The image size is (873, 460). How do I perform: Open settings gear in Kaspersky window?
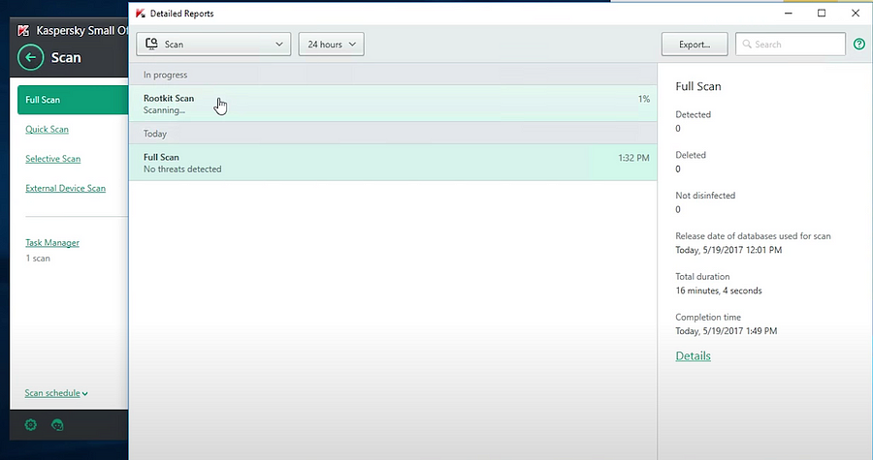[x=31, y=425]
